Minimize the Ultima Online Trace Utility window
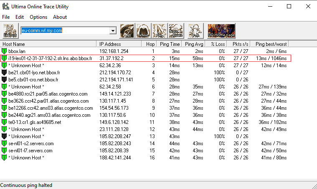317x189 pixels. click(270, 6)
